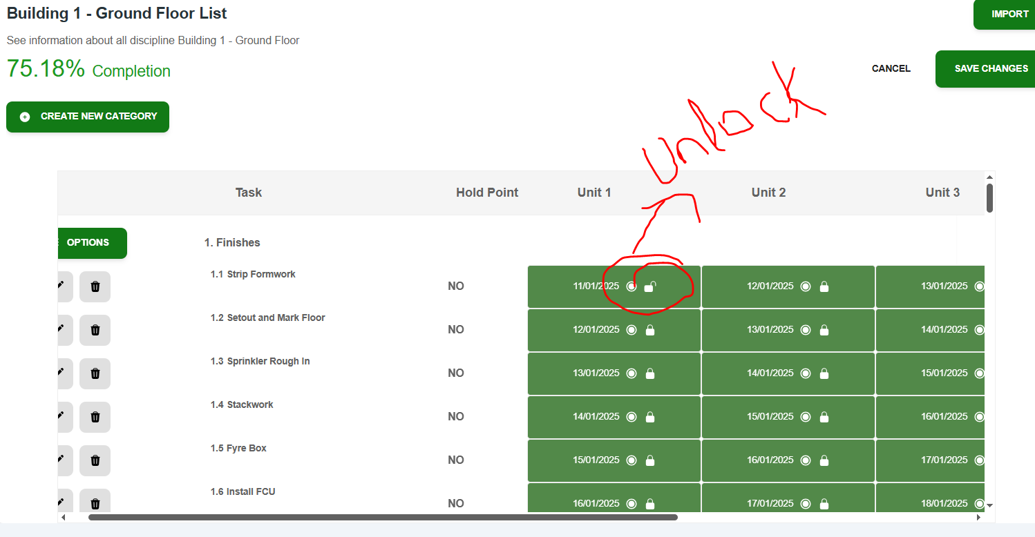The image size is (1035, 537).
Task: Click the lock icon for Fyre Box Unit 2
Action: pyautogui.click(x=824, y=461)
